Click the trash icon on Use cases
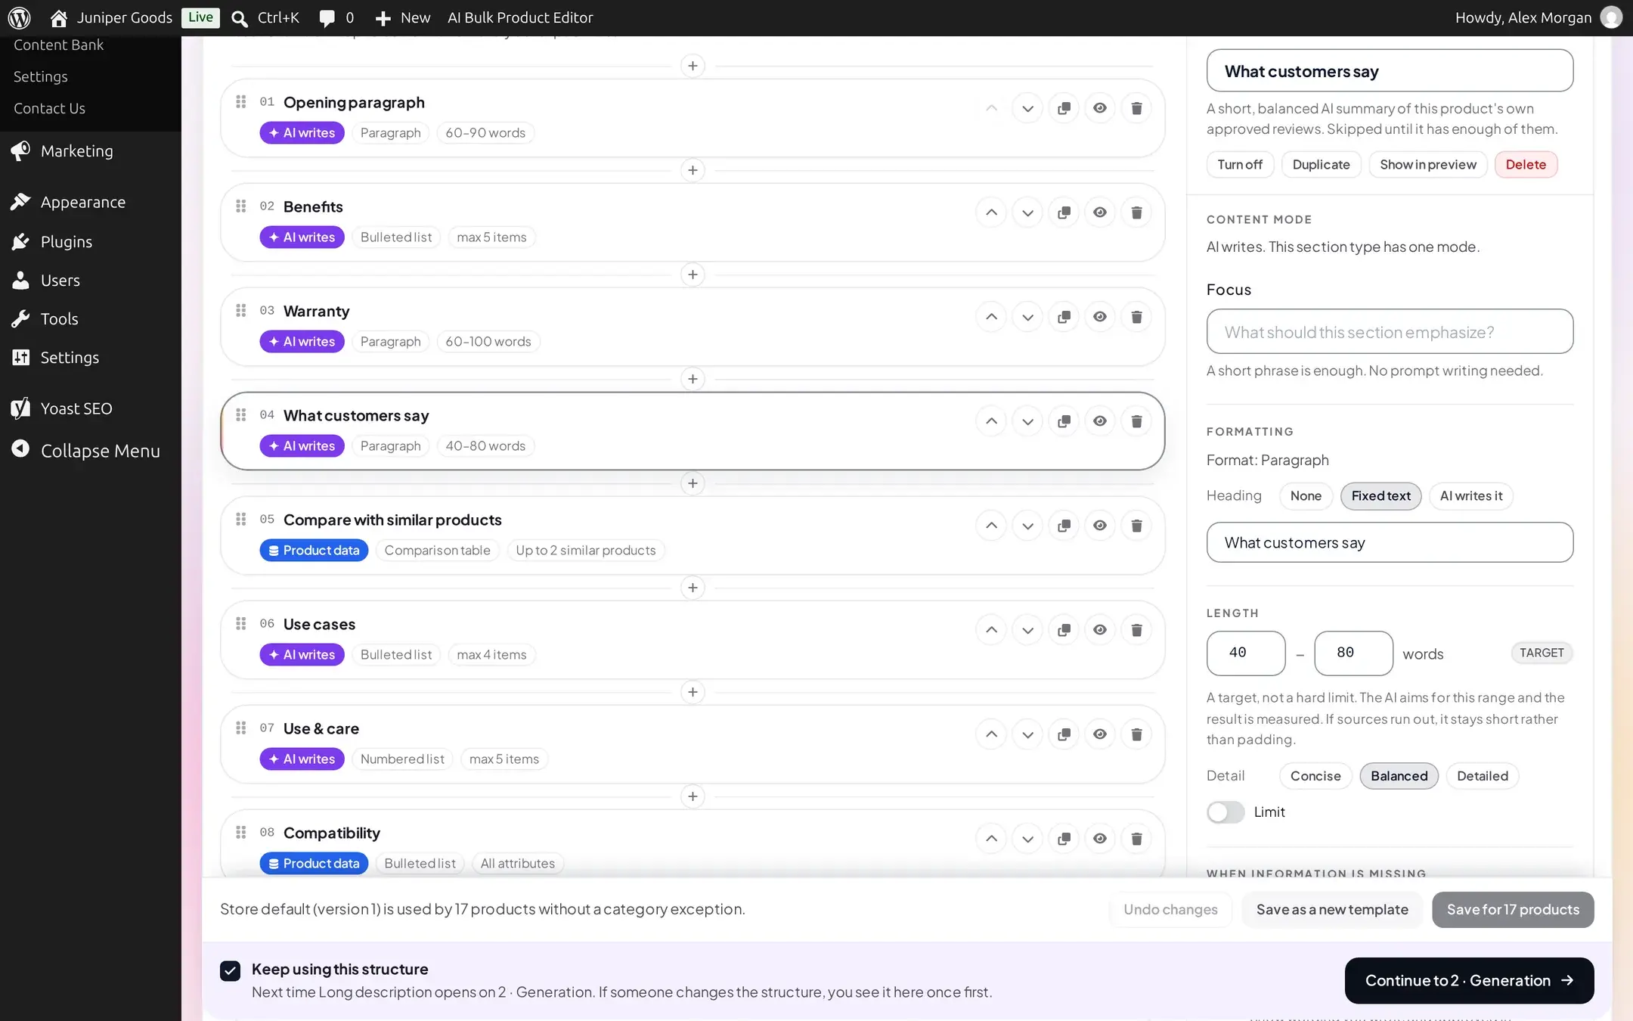1633x1021 pixels. tap(1136, 630)
